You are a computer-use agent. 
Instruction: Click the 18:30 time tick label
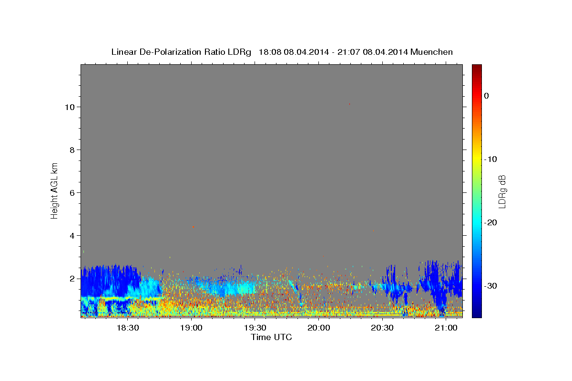click(x=128, y=328)
